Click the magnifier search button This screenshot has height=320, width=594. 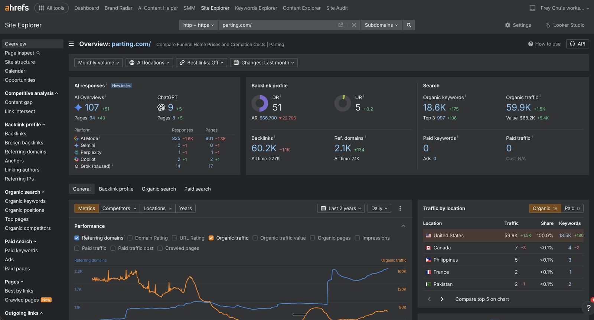click(x=409, y=25)
